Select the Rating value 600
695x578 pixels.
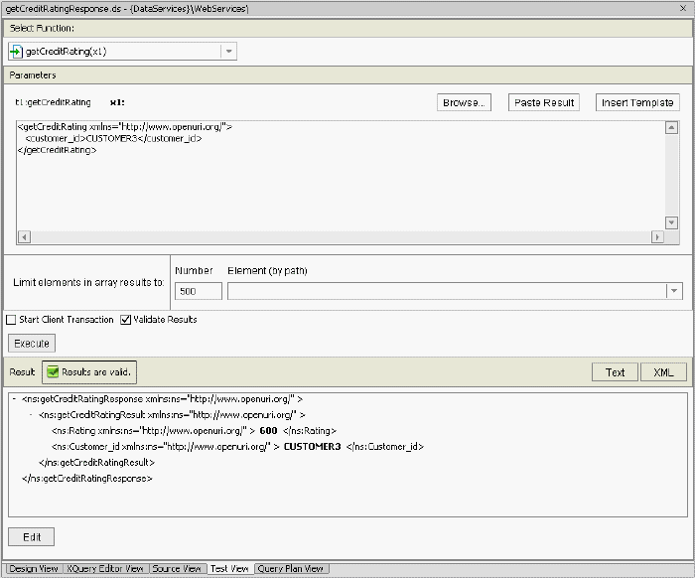(x=268, y=430)
